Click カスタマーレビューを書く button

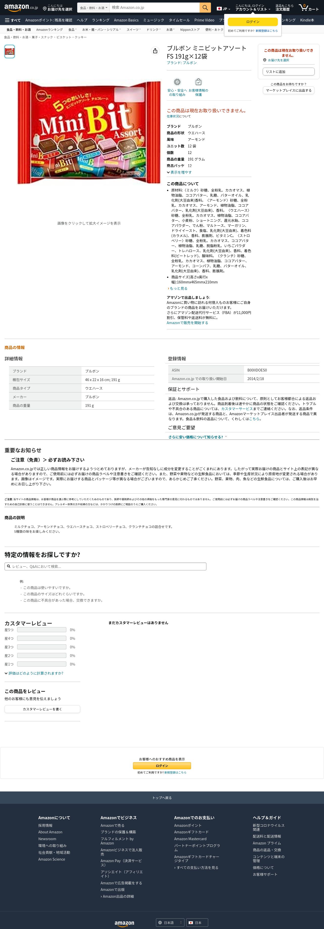click(x=42, y=709)
